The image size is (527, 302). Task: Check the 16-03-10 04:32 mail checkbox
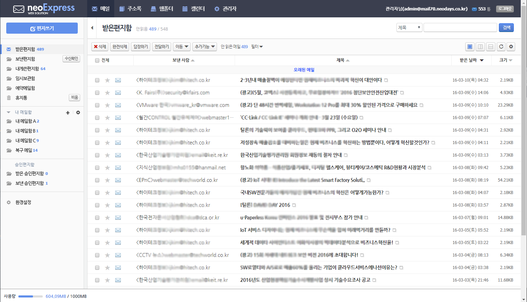tap(97, 80)
